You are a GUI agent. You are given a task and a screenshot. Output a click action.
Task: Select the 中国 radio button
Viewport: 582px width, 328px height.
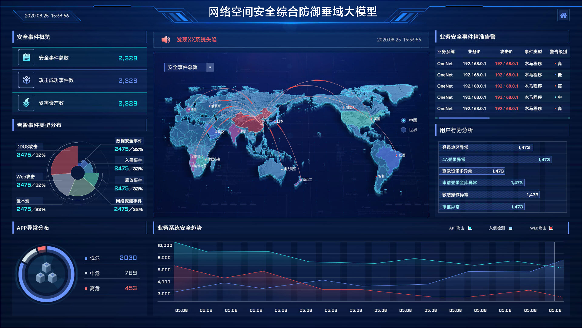click(403, 120)
